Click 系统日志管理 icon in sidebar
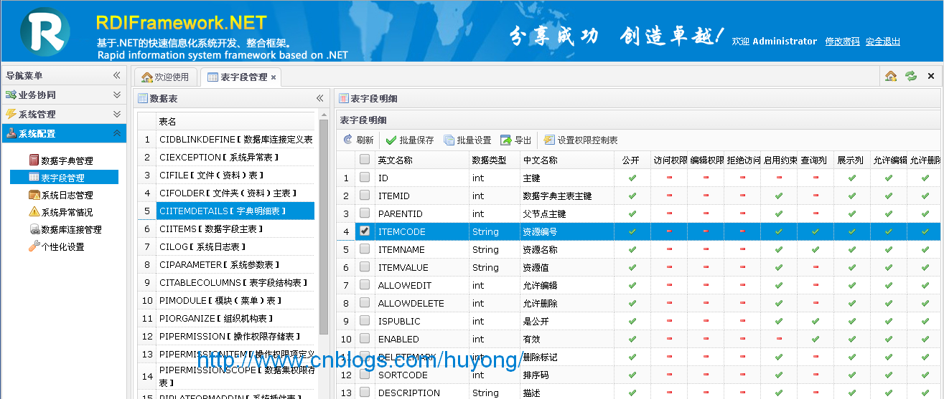Image resolution: width=944 pixels, height=399 pixels. pyautogui.click(x=34, y=195)
